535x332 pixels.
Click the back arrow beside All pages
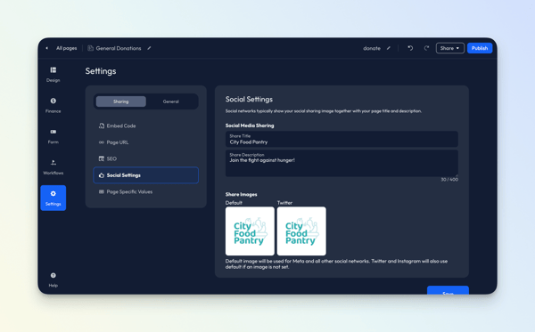tap(46, 48)
